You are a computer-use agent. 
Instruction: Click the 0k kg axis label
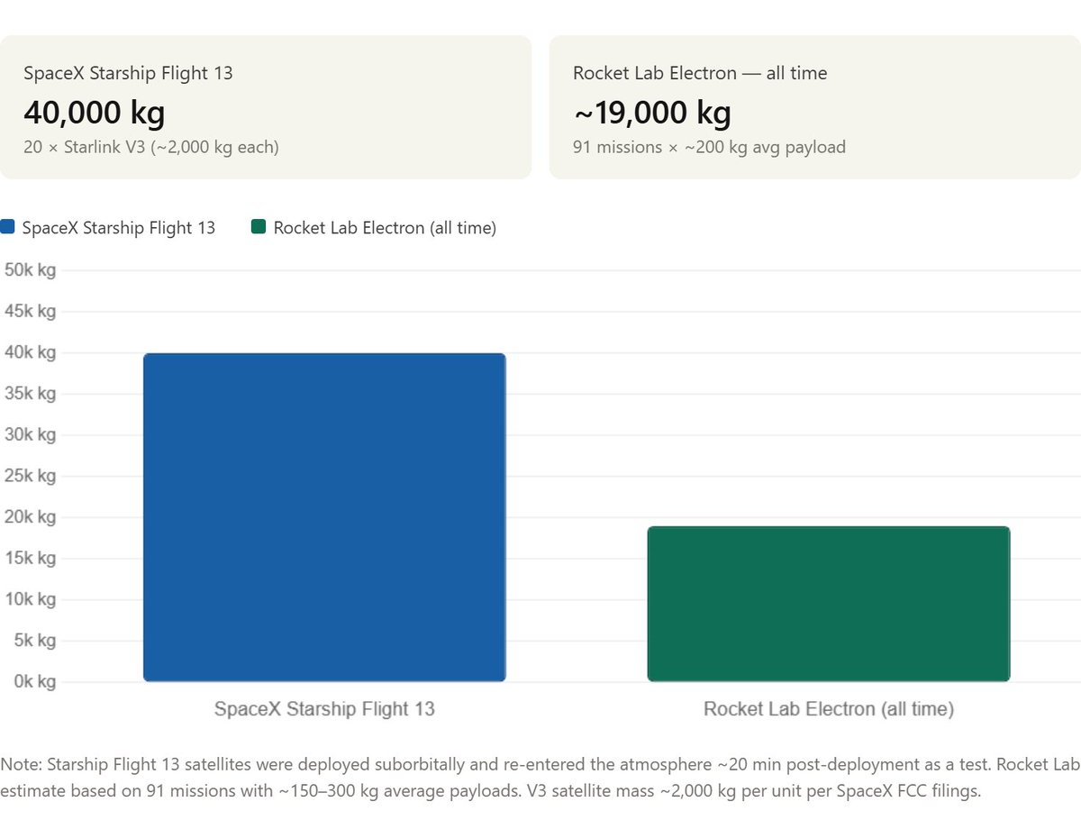[33, 681]
